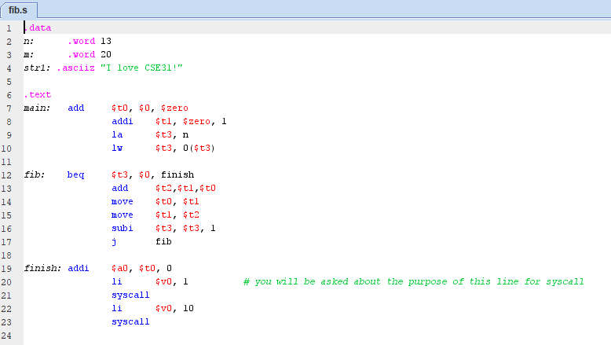The width and height of the screenshot is (611, 345).
Task: Click the li instruction on line 20
Action: pos(117,281)
